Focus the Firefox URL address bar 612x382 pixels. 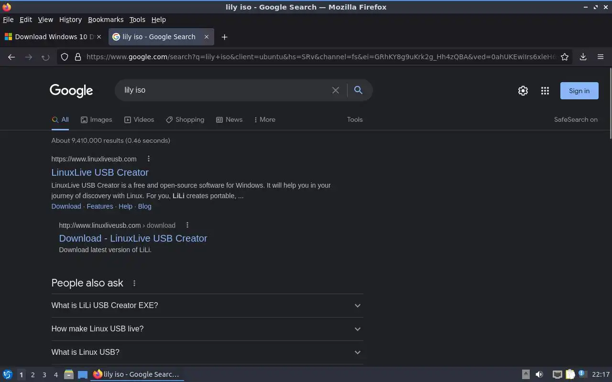[x=320, y=57]
